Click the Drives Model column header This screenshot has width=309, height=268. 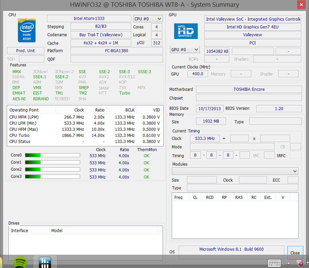[104, 230]
